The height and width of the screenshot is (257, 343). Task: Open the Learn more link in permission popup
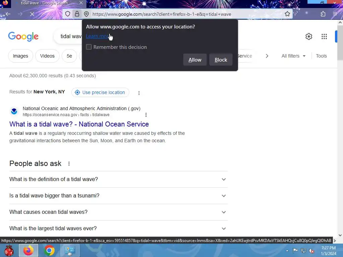[x=97, y=36]
